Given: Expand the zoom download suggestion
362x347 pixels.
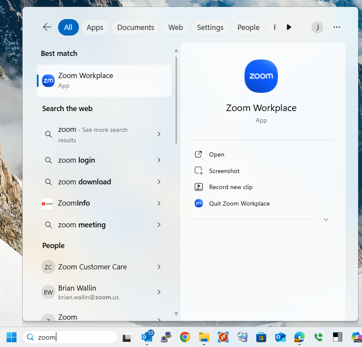Looking at the screenshot, I should (x=159, y=182).
